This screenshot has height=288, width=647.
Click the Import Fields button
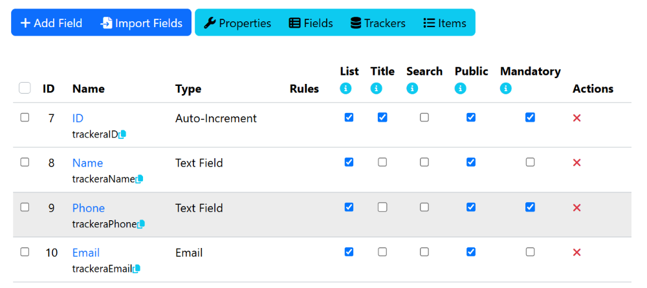(x=141, y=23)
